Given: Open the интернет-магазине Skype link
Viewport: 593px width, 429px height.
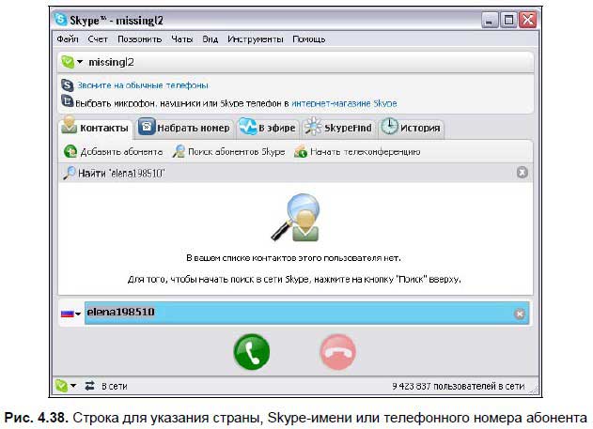Looking at the screenshot, I should 344,101.
